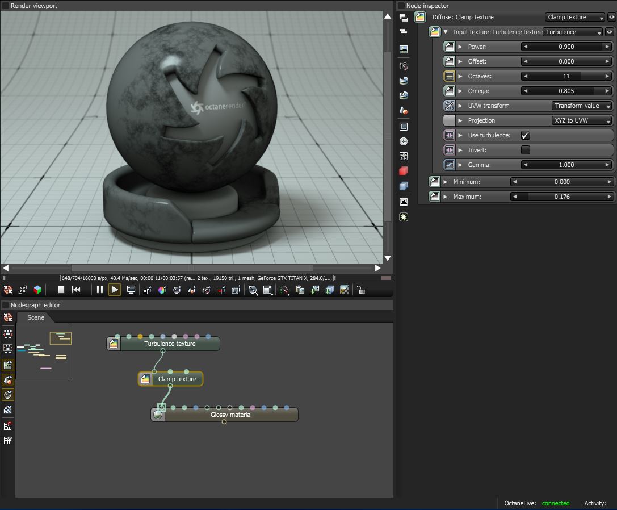Screen dimensions: 617x510
Task: Click the lock viewport padlock icon
Action: click(x=361, y=290)
